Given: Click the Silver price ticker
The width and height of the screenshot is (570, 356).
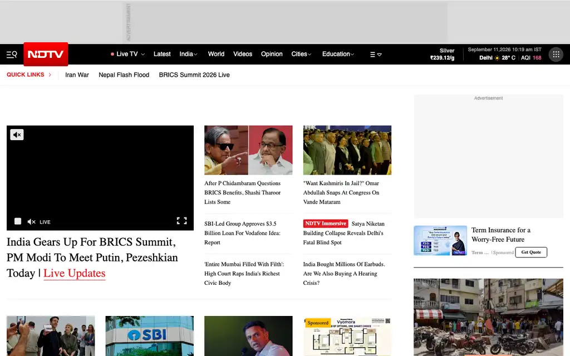Looking at the screenshot, I should point(442,54).
